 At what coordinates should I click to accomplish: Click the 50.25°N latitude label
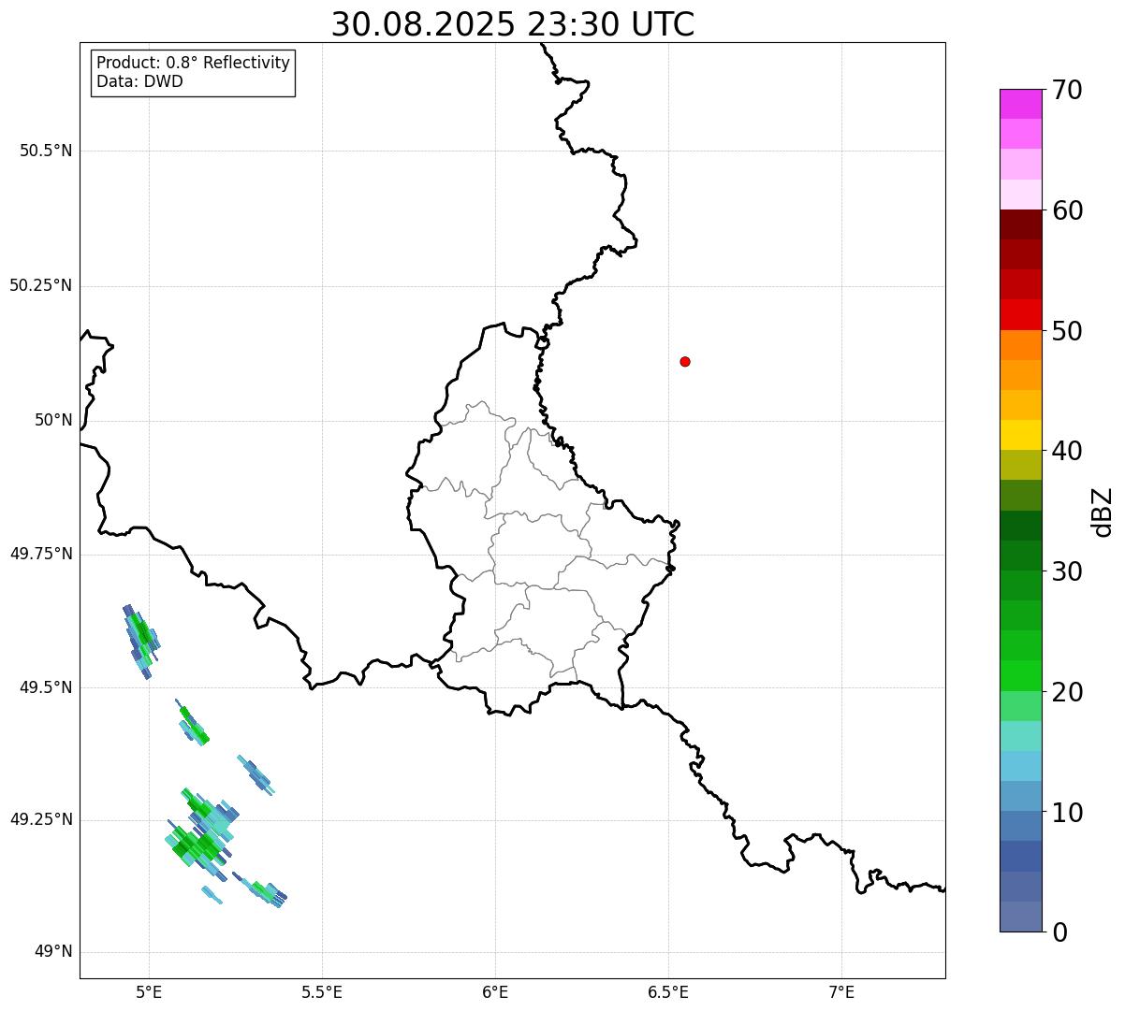[41, 285]
